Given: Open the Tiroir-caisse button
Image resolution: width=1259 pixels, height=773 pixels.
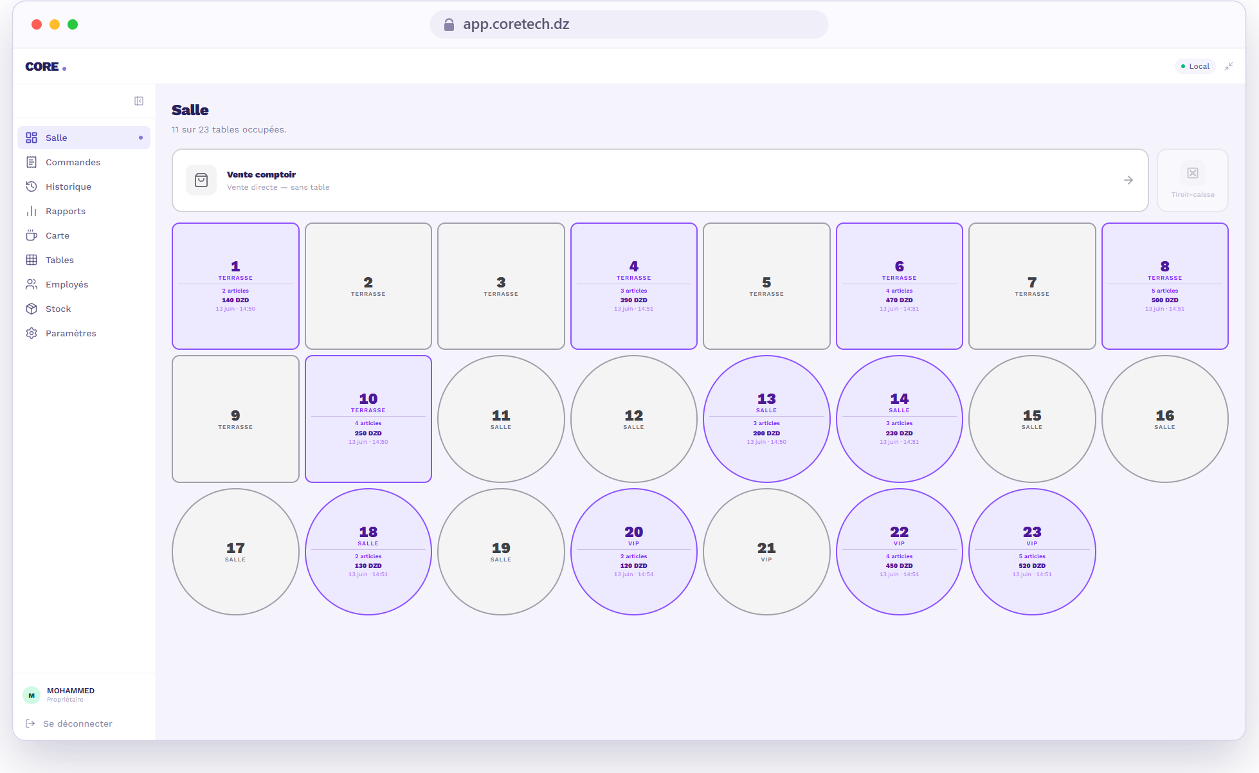Looking at the screenshot, I should tap(1193, 180).
